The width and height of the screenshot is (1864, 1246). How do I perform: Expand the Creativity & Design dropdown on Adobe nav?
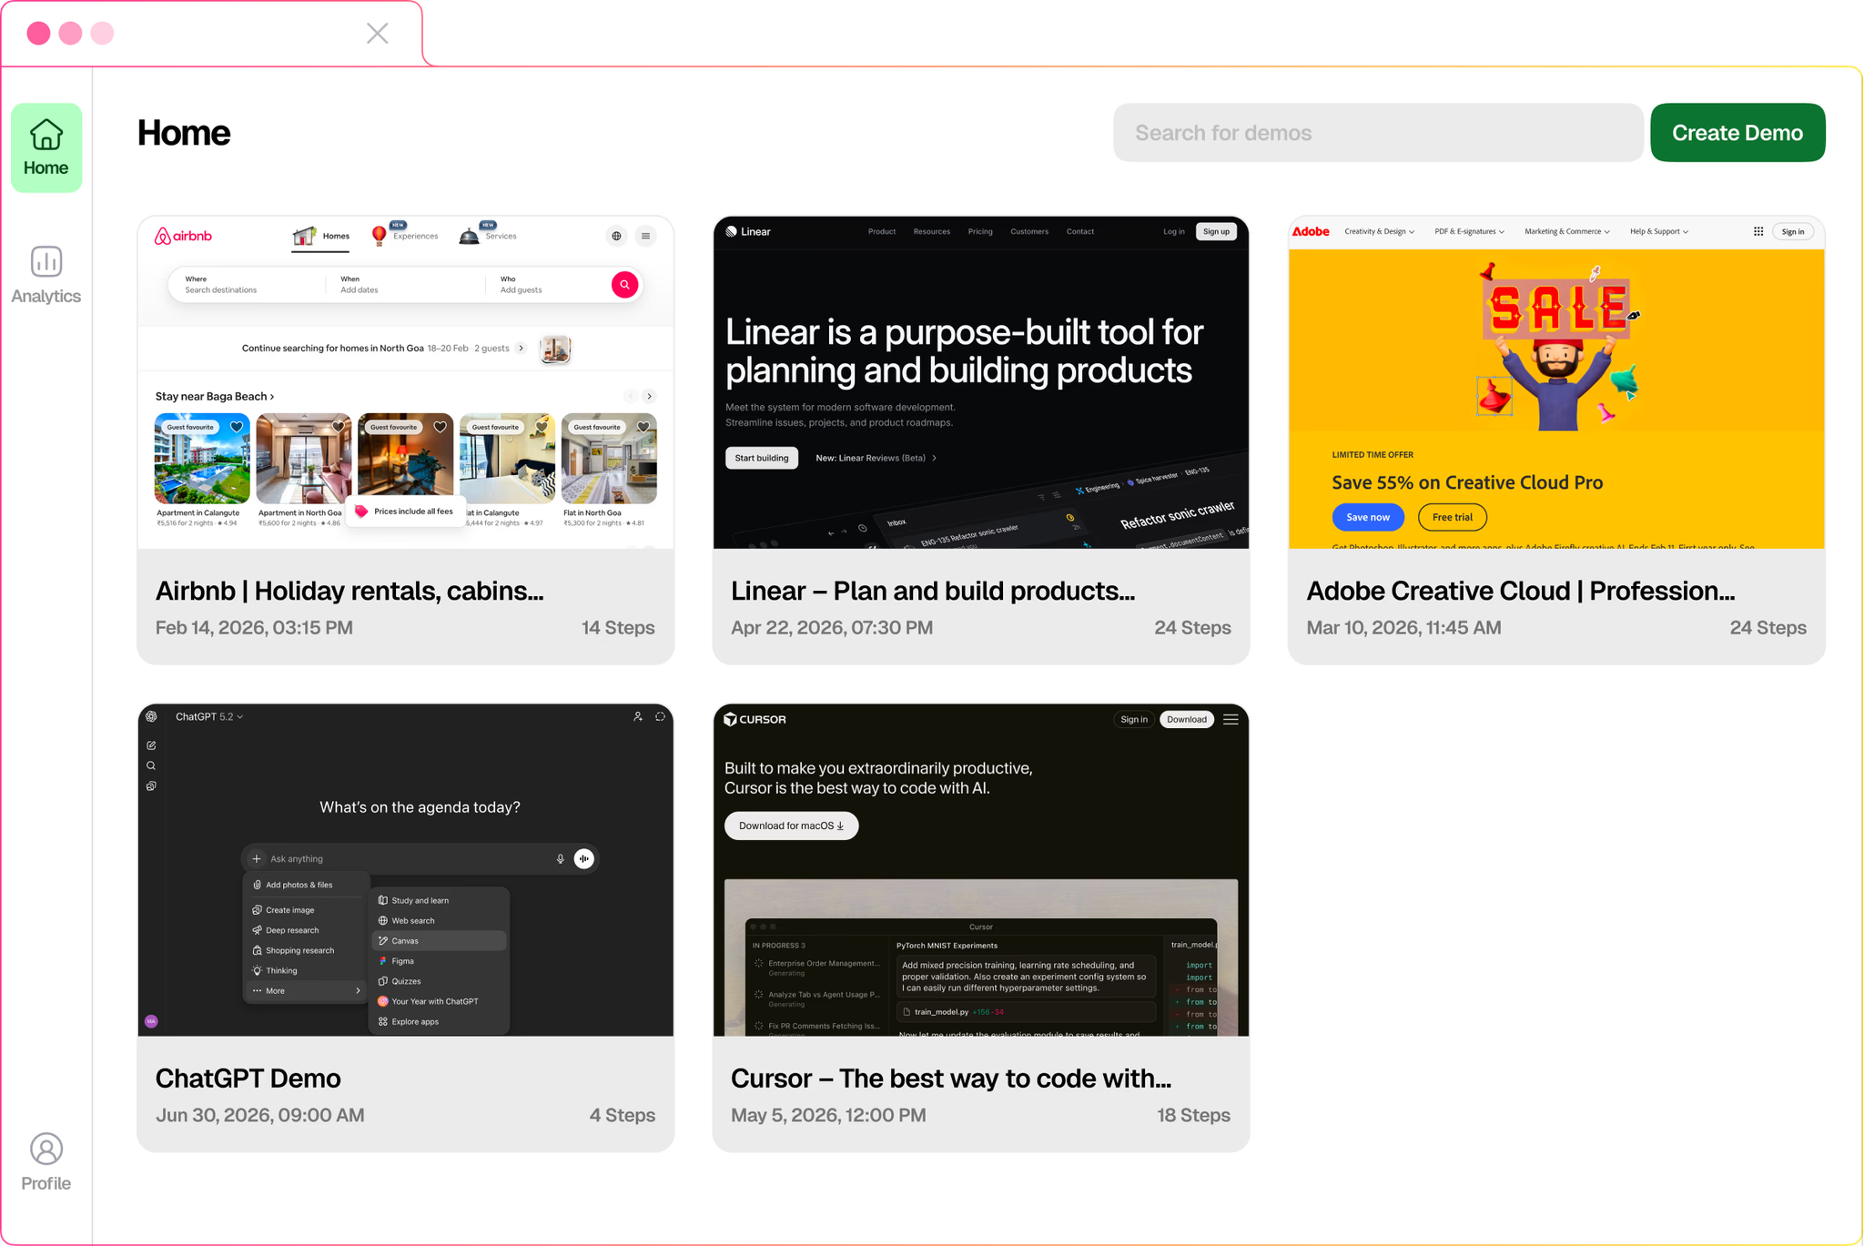pyautogui.click(x=1379, y=231)
